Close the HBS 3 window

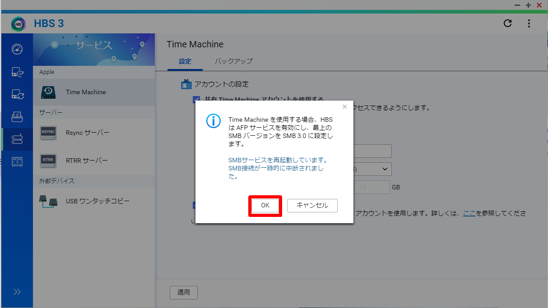click(x=539, y=5)
